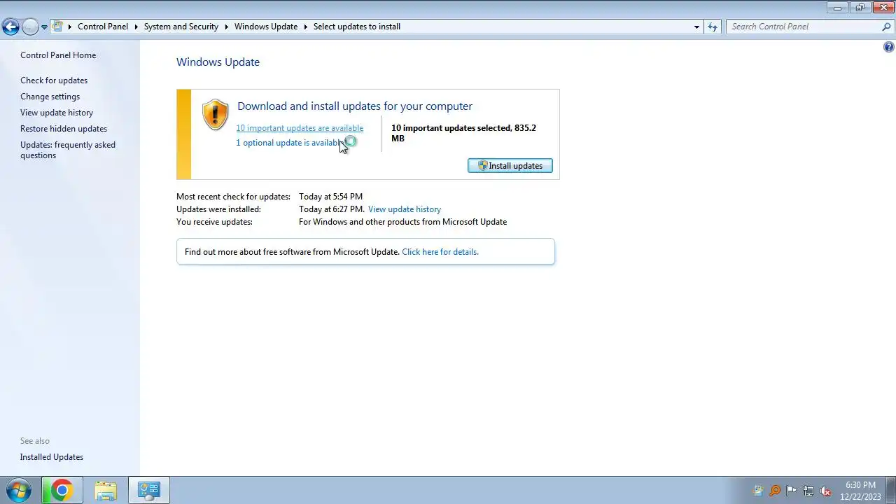This screenshot has height=504, width=896.
Task: Go back using the Back arrow button
Action: 10,27
